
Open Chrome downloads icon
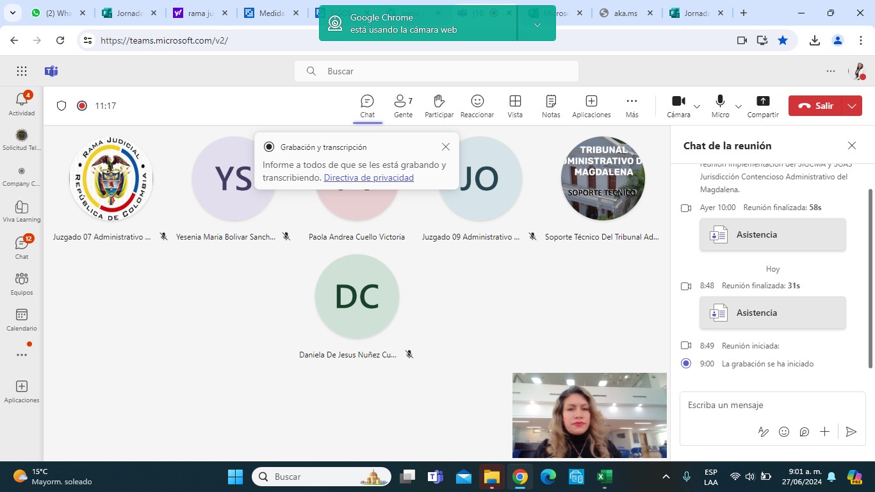(815, 40)
